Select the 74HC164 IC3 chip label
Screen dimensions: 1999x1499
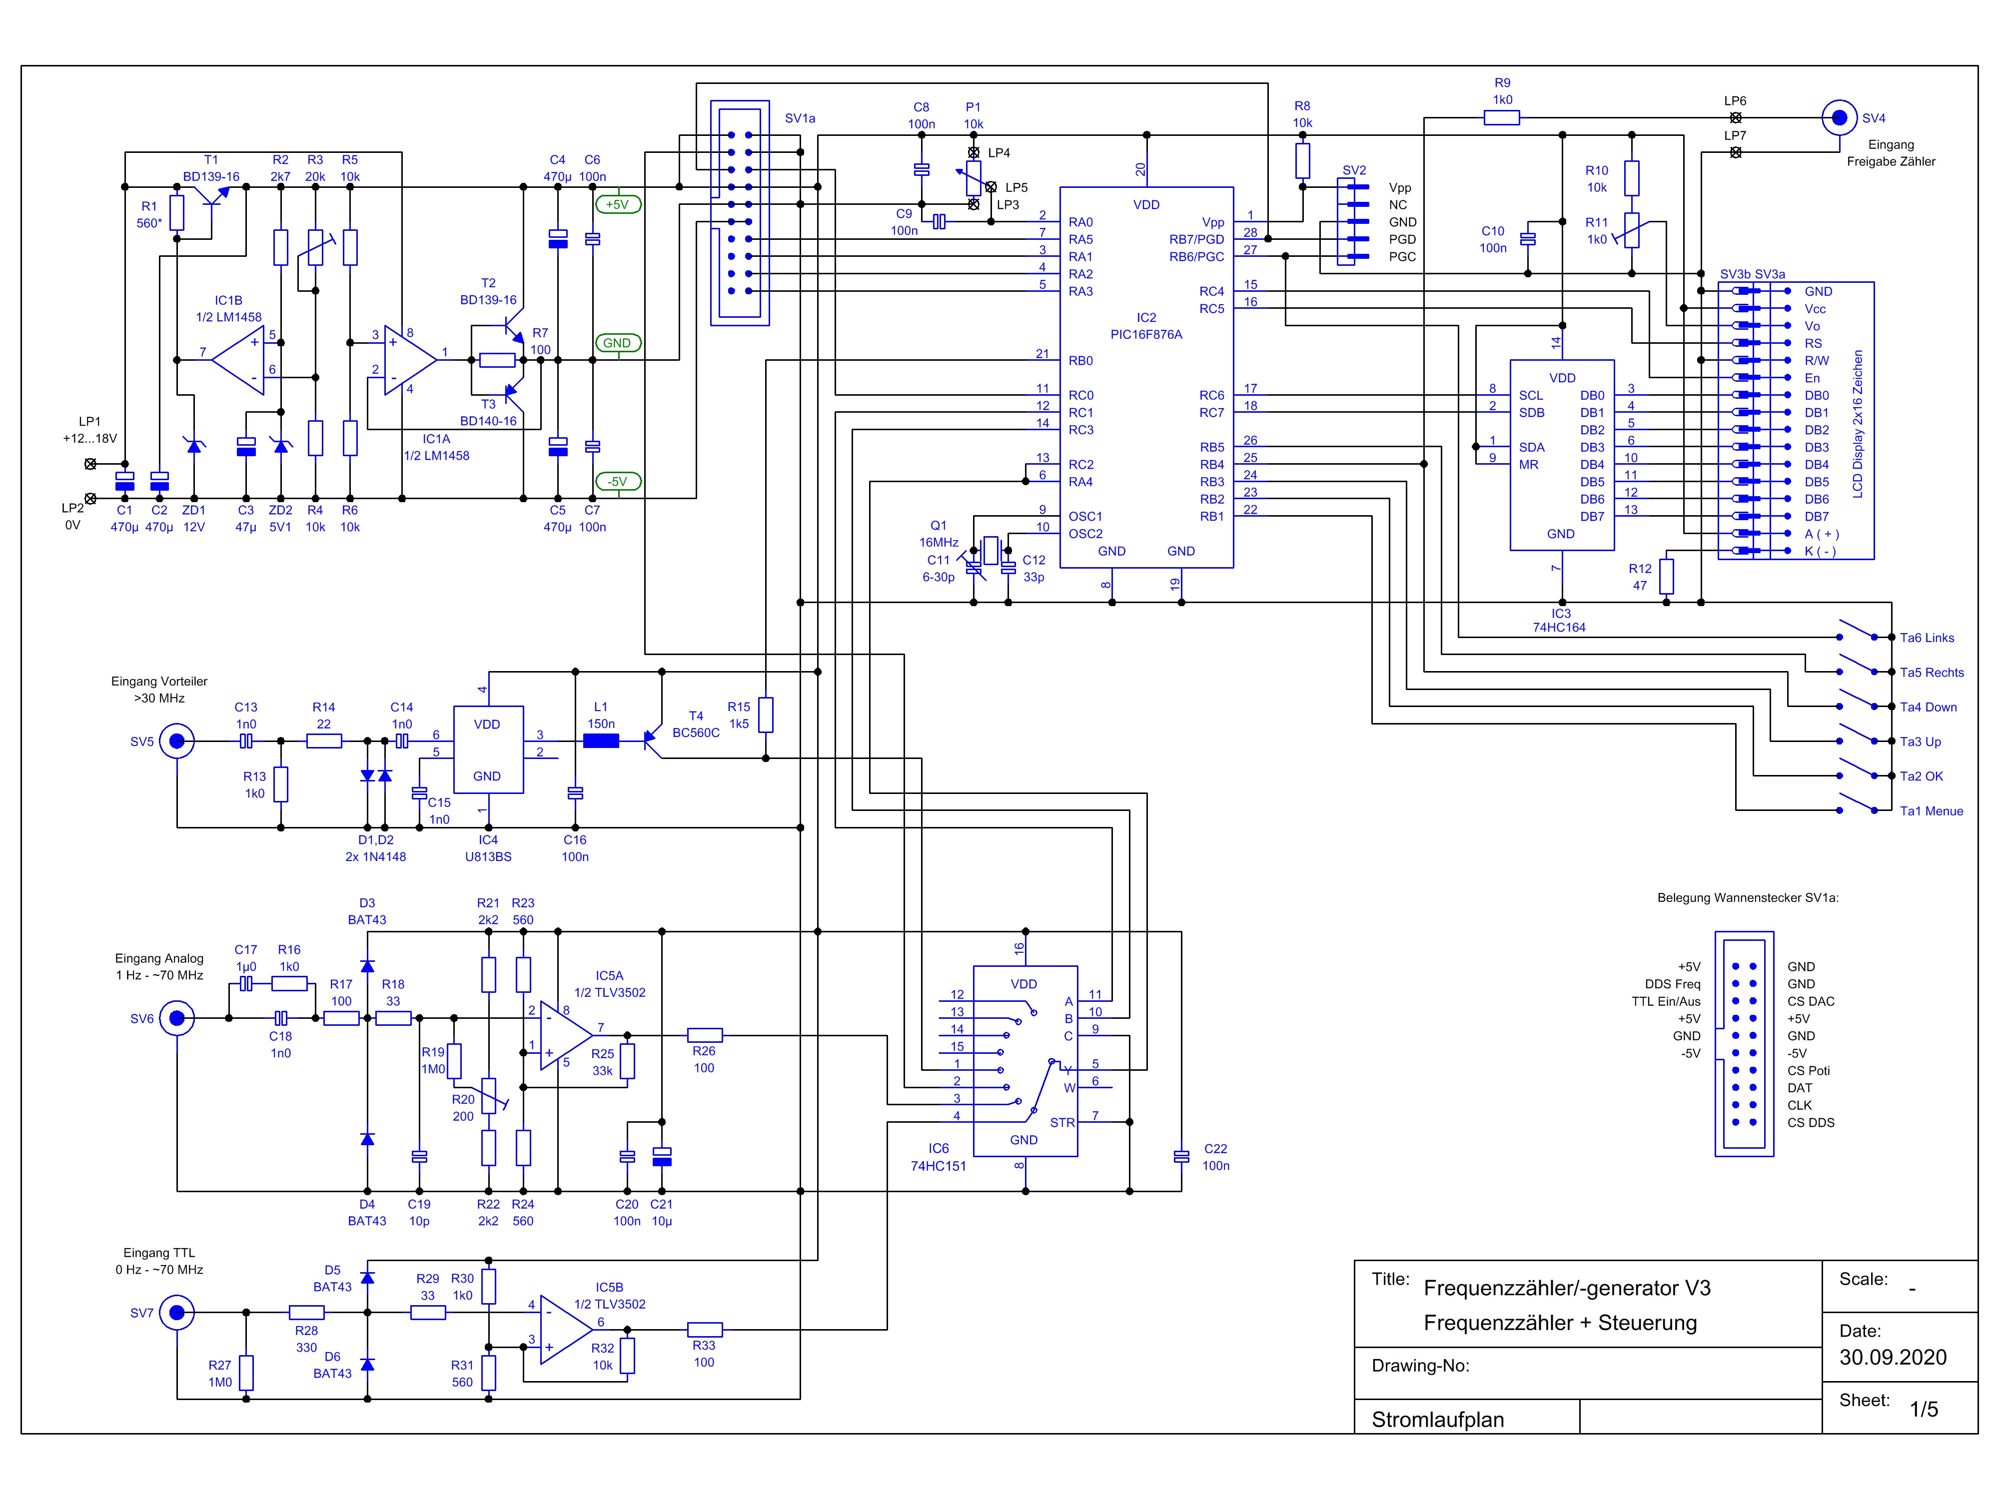(1560, 620)
